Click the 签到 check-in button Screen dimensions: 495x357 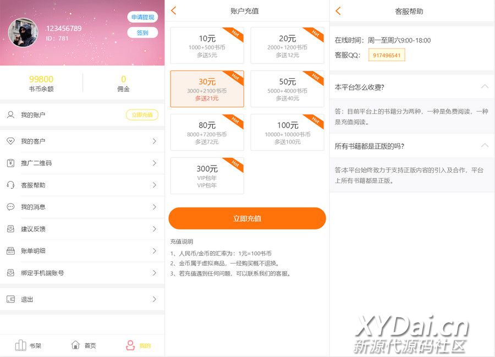tap(142, 32)
